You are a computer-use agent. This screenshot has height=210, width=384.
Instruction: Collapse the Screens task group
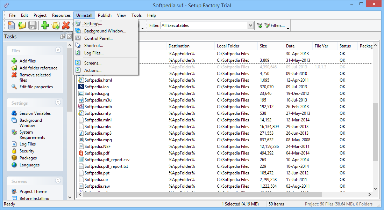(x=58, y=180)
